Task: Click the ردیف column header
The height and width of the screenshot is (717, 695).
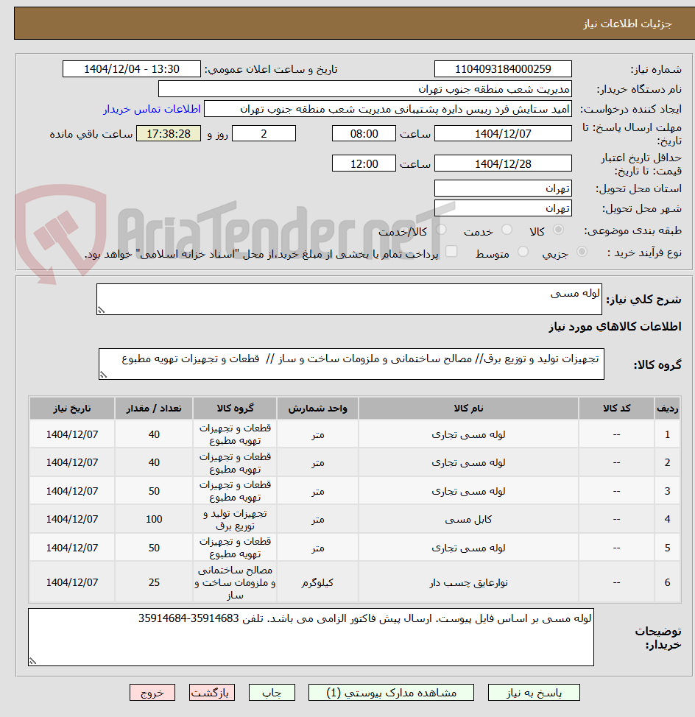Action: coord(667,409)
